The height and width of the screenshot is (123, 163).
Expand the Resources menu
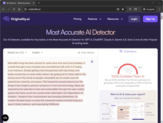115,19
